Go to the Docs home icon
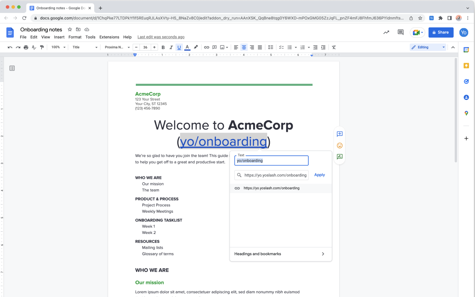 [x=10, y=33]
